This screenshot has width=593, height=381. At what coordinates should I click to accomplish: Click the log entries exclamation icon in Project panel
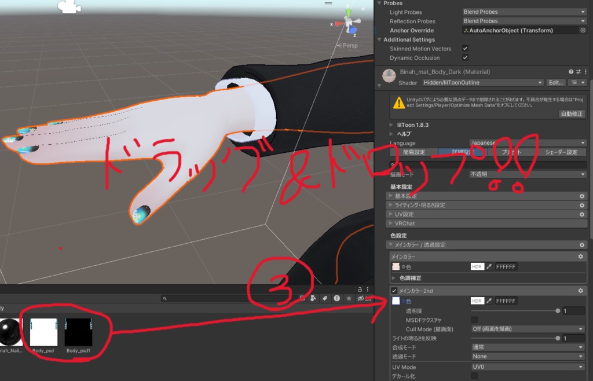(x=336, y=298)
